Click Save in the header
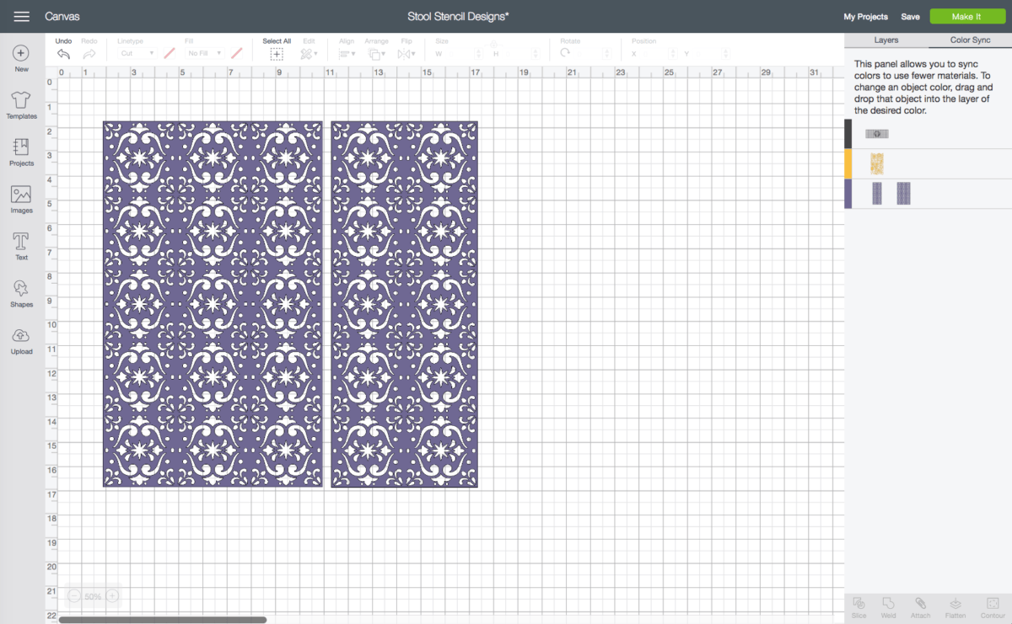Screen dimensions: 1012x624 pyautogui.click(x=910, y=17)
